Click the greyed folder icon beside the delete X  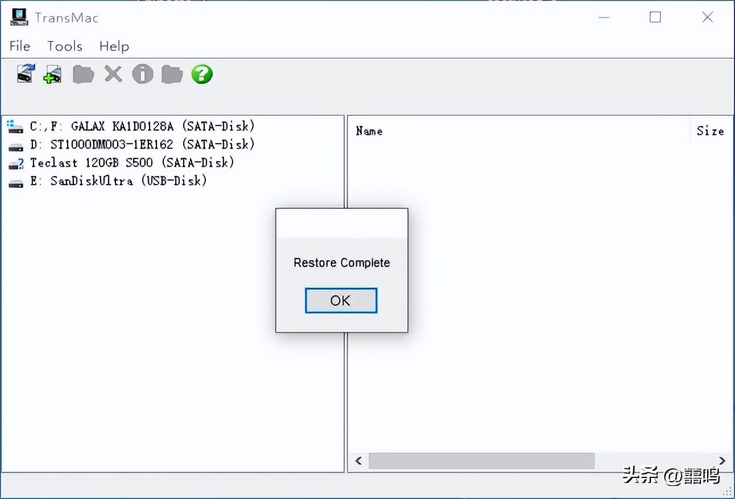point(83,74)
